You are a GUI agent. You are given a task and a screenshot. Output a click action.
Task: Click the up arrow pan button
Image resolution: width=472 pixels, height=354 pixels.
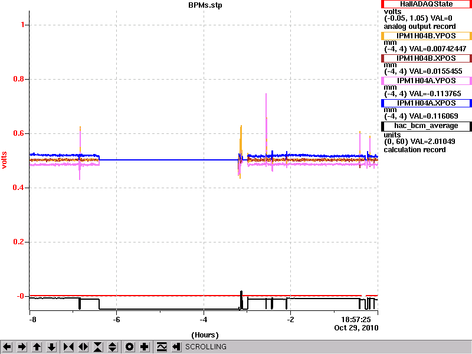click(x=37, y=347)
